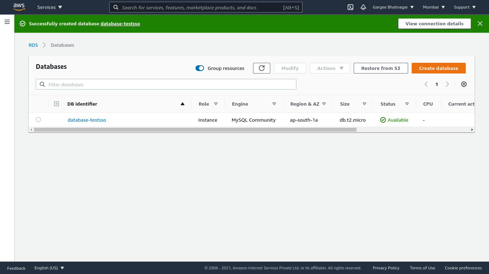The height and width of the screenshot is (274, 489).
Task: Click page number 1 in pagination
Action: (x=437, y=84)
